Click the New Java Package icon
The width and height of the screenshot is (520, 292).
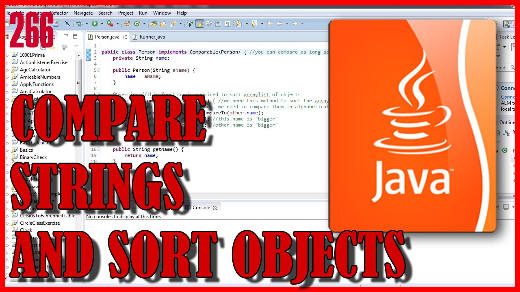tap(127, 24)
